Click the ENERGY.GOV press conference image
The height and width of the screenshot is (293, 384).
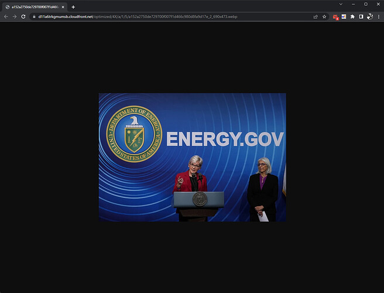click(192, 157)
